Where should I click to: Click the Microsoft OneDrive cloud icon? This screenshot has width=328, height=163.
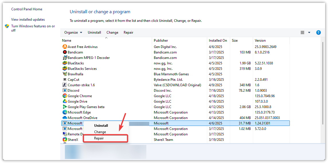(x=65, y=118)
